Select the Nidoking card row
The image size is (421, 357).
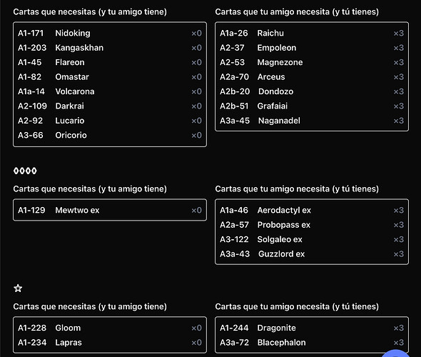pos(110,33)
